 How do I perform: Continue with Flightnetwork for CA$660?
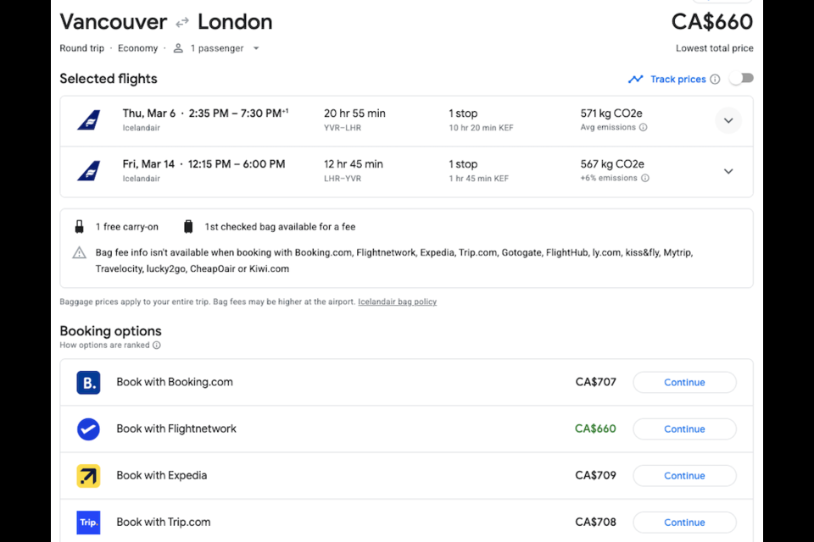click(x=684, y=429)
